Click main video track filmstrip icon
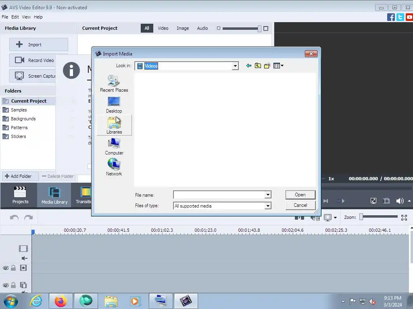Viewport: 413px width, 309px height. 23,249
